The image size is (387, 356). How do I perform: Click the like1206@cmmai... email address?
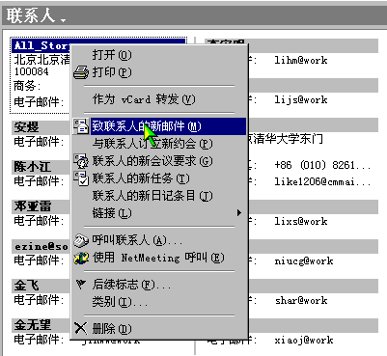coord(322,182)
